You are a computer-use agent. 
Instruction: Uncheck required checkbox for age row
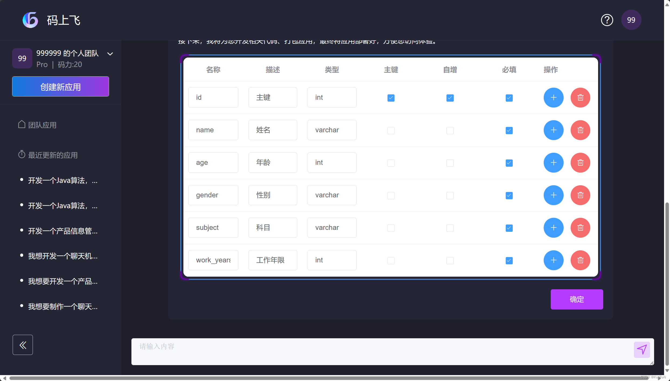coord(509,163)
